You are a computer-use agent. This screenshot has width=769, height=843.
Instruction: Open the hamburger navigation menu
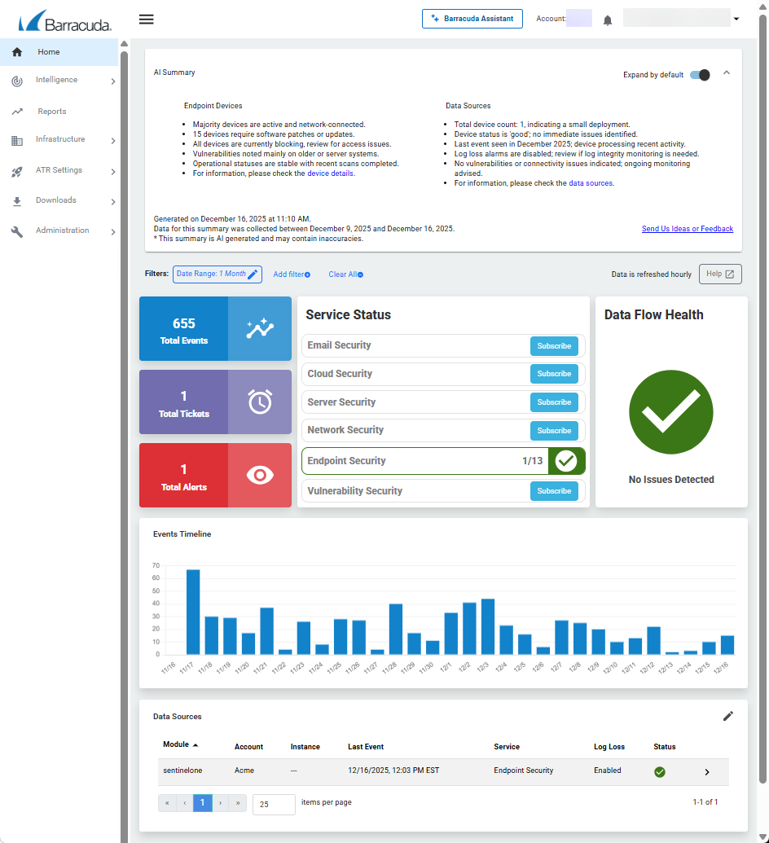tap(147, 20)
